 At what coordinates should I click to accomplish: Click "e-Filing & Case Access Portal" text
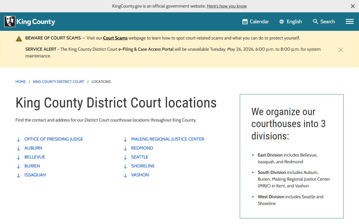coord(146,49)
